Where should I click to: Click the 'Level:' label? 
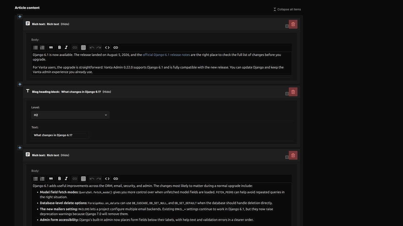(36, 107)
